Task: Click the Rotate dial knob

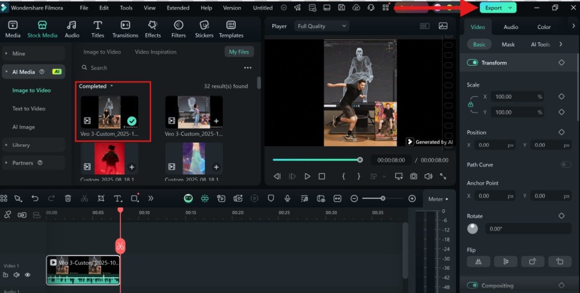Action: coord(472,229)
